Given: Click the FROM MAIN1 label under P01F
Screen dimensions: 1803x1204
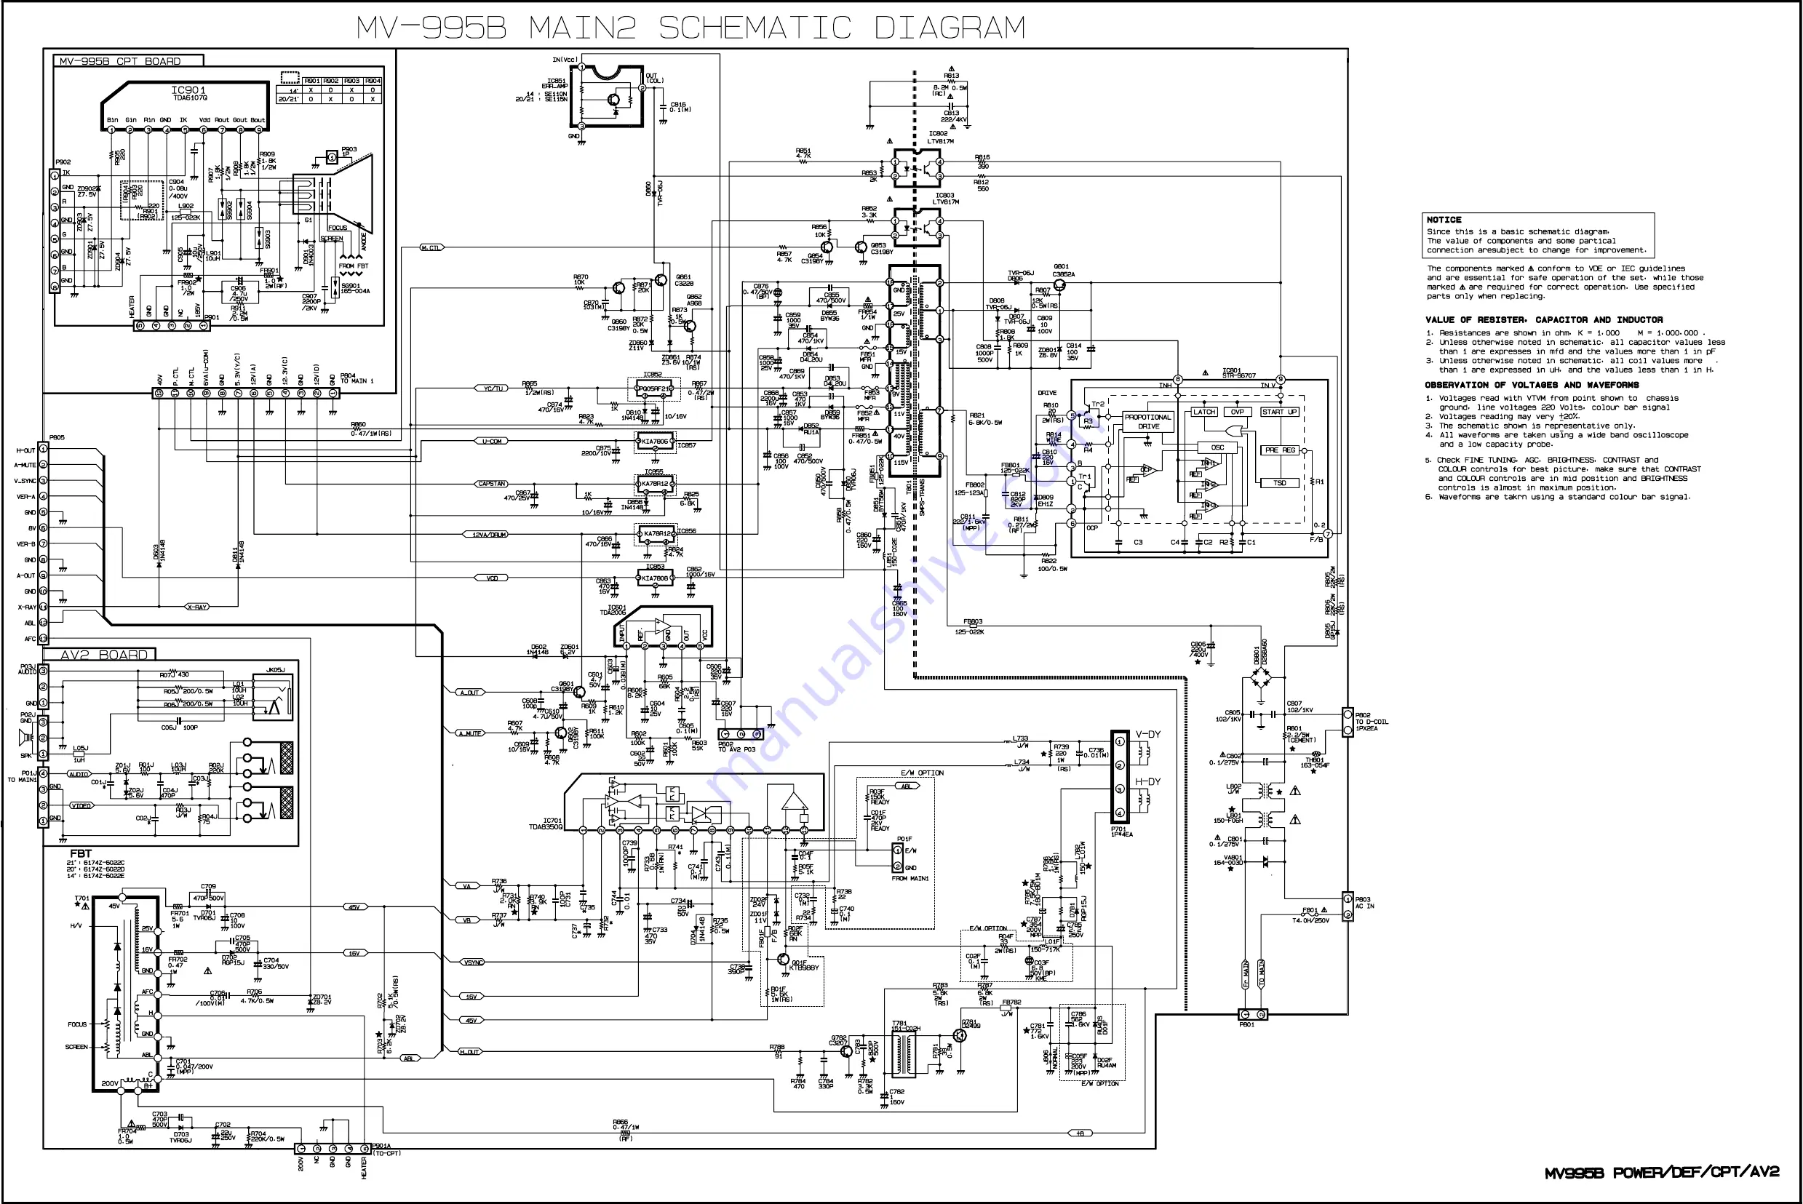Looking at the screenshot, I should [910, 878].
